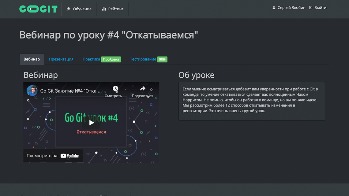Open the Тестирование tab
This screenshot has height=196, width=349.
pos(143,59)
